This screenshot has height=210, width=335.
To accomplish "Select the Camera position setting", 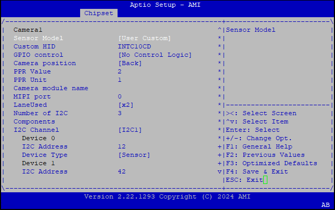I will [x=45, y=63].
